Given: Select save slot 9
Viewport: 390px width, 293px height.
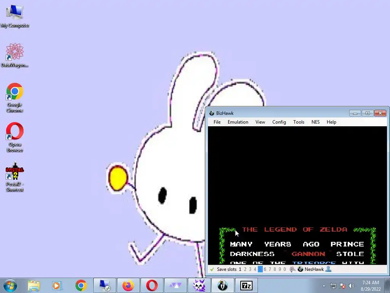Looking at the screenshot, I should click(x=280, y=269).
